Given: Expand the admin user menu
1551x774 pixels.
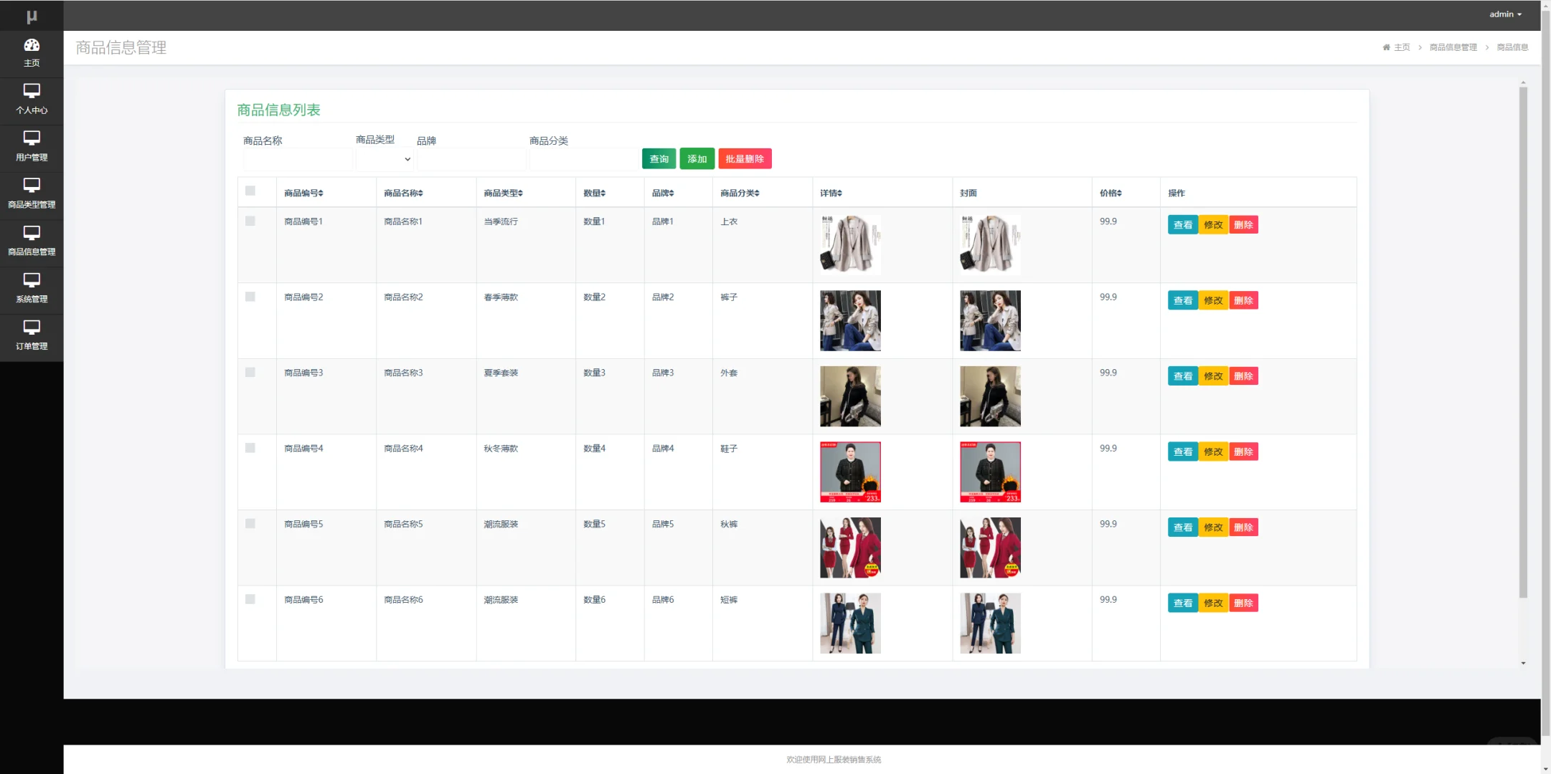Looking at the screenshot, I should pyautogui.click(x=1504, y=14).
